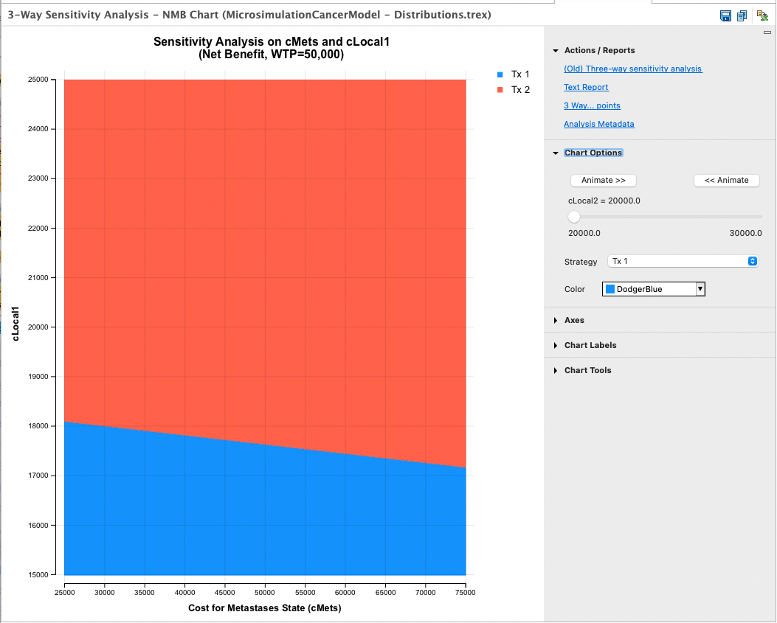Viewport: 777px width, 623px height.
Task: Collapse the side panel with the minimize icon
Action: point(768,33)
